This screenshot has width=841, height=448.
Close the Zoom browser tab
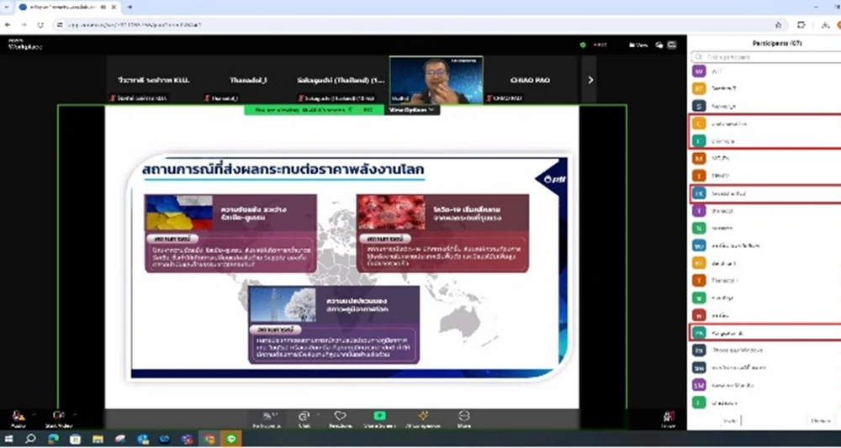click(114, 7)
